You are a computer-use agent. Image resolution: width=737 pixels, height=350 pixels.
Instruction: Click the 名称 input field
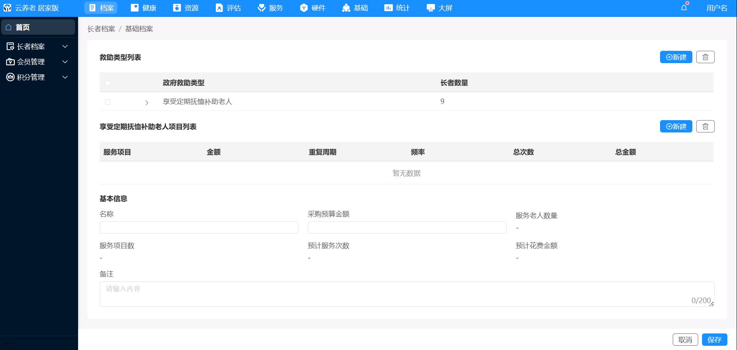pos(199,228)
